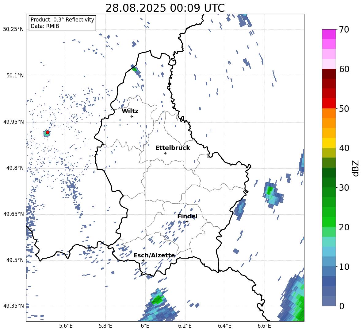
Task: Click the cross marker under Wiltz
Action: pyautogui.click(x=132, y=116)
